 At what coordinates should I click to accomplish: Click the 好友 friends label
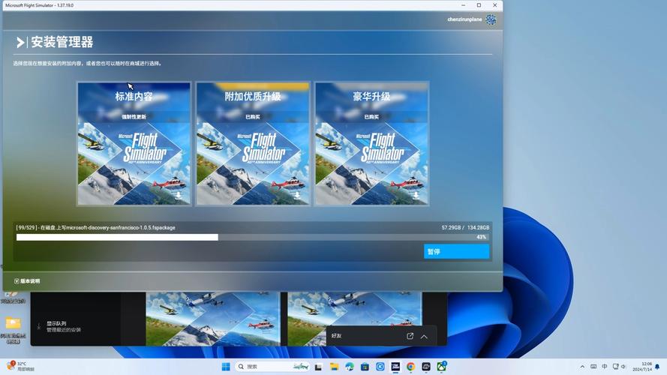coord(336,336)
